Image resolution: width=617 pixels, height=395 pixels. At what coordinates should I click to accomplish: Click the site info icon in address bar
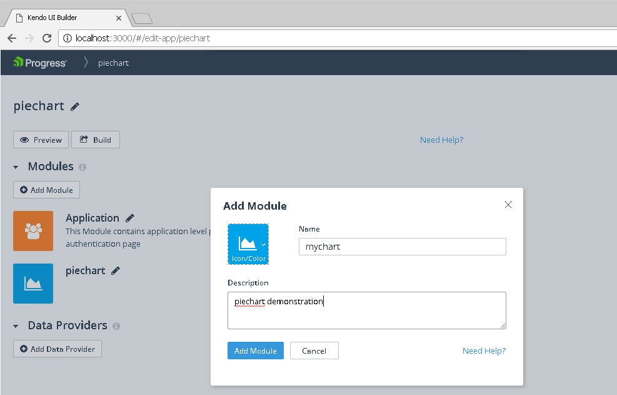coord(68,38)
